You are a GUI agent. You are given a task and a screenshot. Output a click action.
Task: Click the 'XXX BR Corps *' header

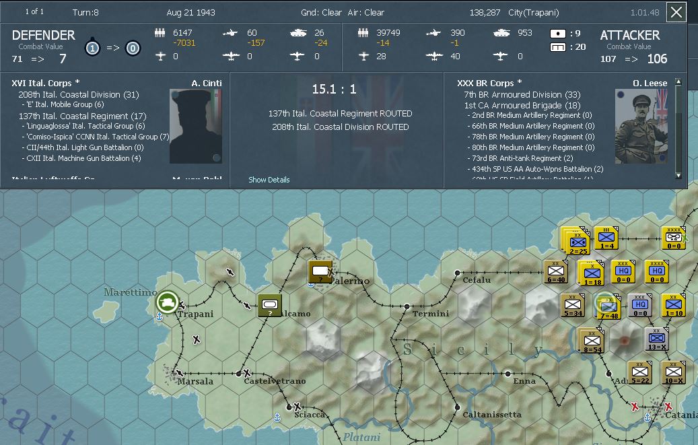point(489,83)
